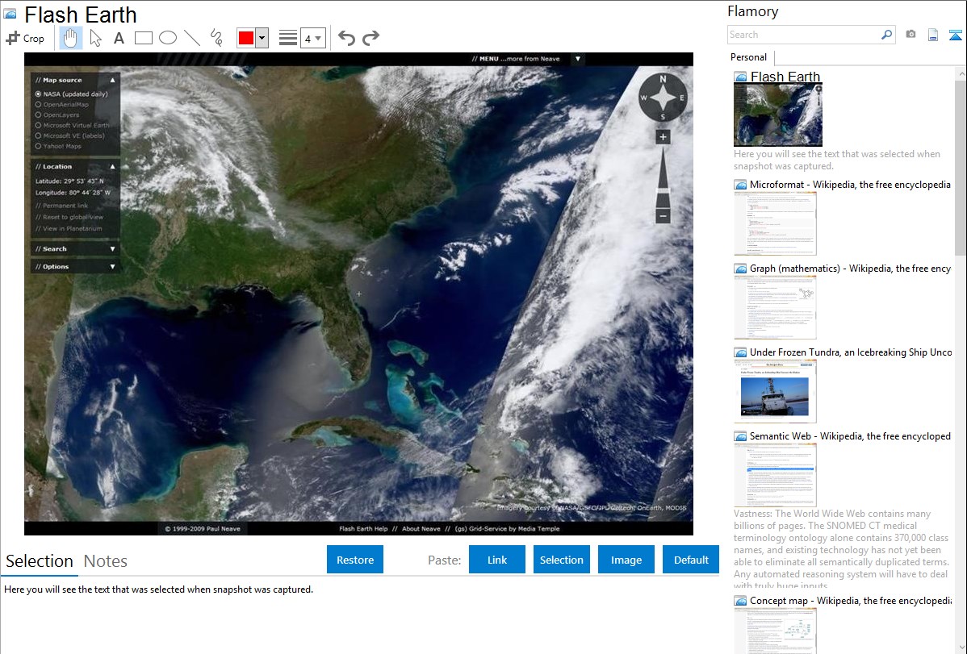The image size is (967, 654).
Task: Select Microsoft Virtual Earth map source
Action: tap(72, 126)
